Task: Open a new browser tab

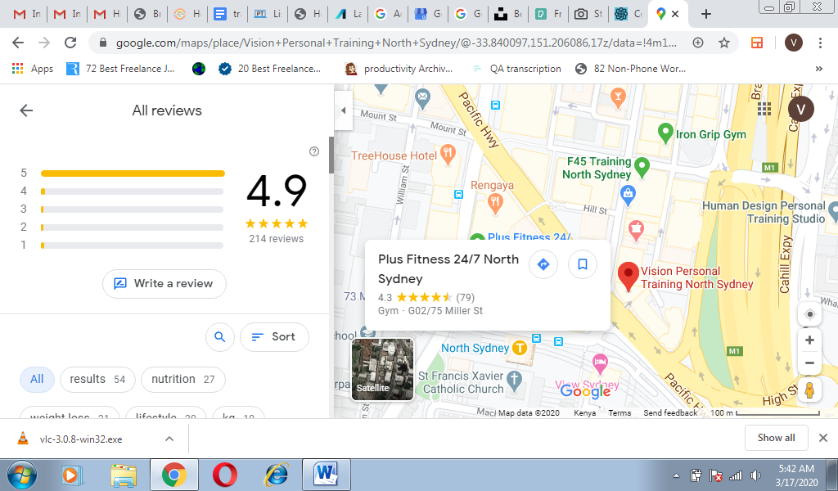Action: click(x=706, y=14)
